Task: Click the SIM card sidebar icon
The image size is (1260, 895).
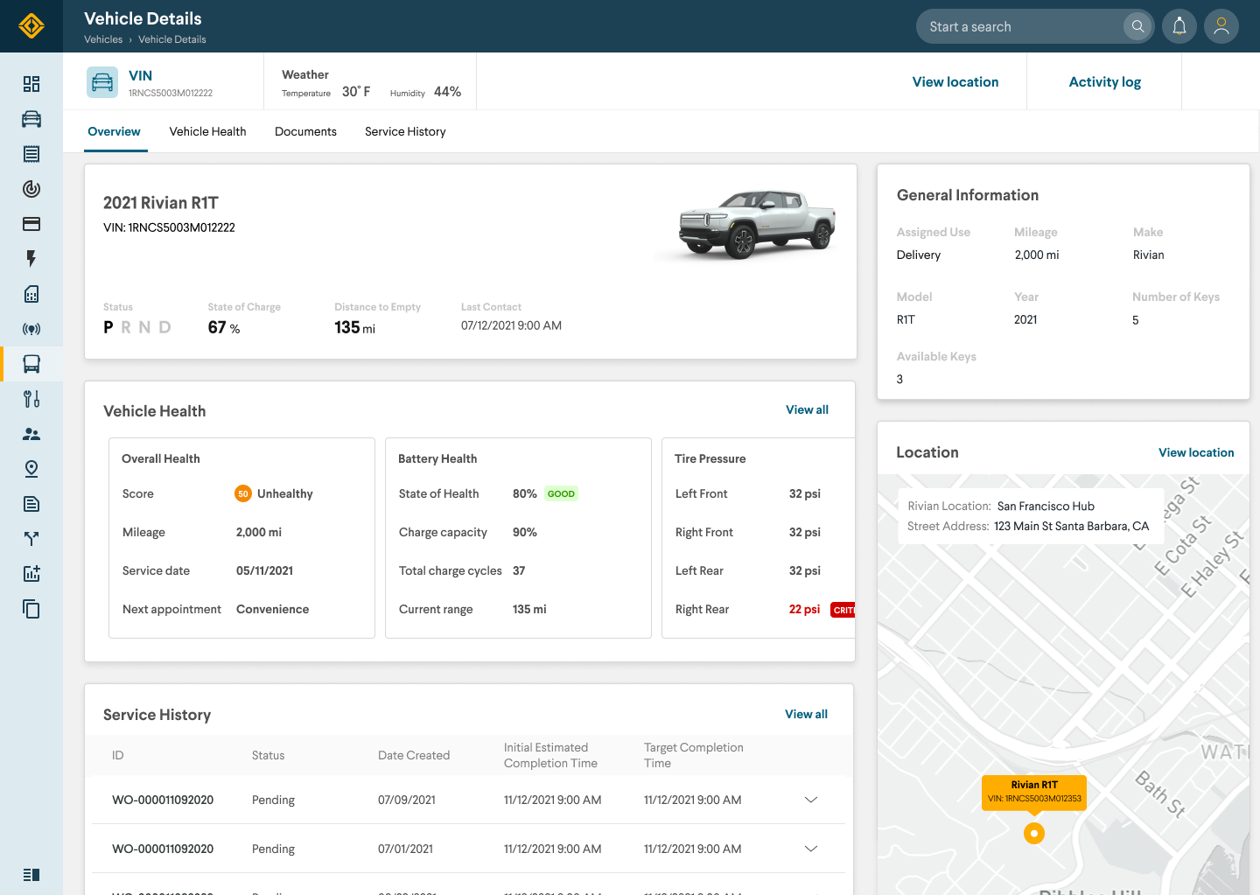Action: pos(31,294)
